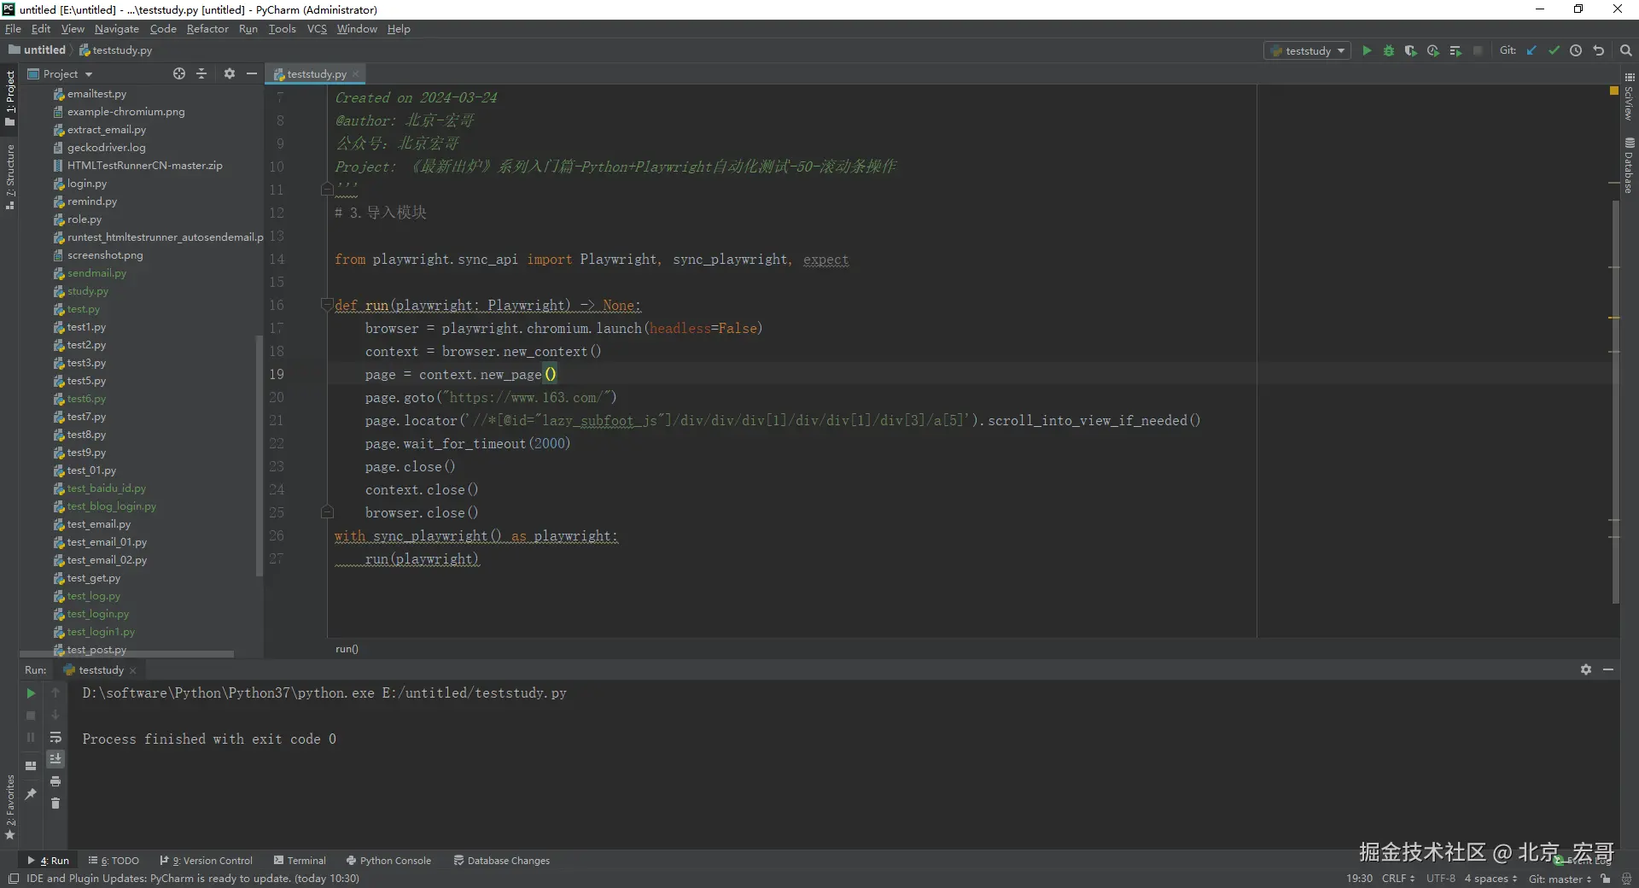Click the concurrency diagram run icon

pyautogui.click(x=1455, y=51)
